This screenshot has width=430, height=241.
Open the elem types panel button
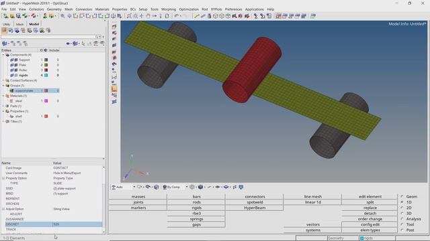[370, 230]
